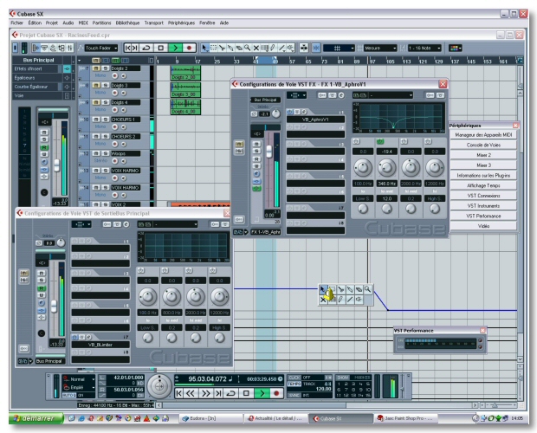This screenshot has height=433, width=537.
Task: Click the toolbar Play button
Action: 175,48
